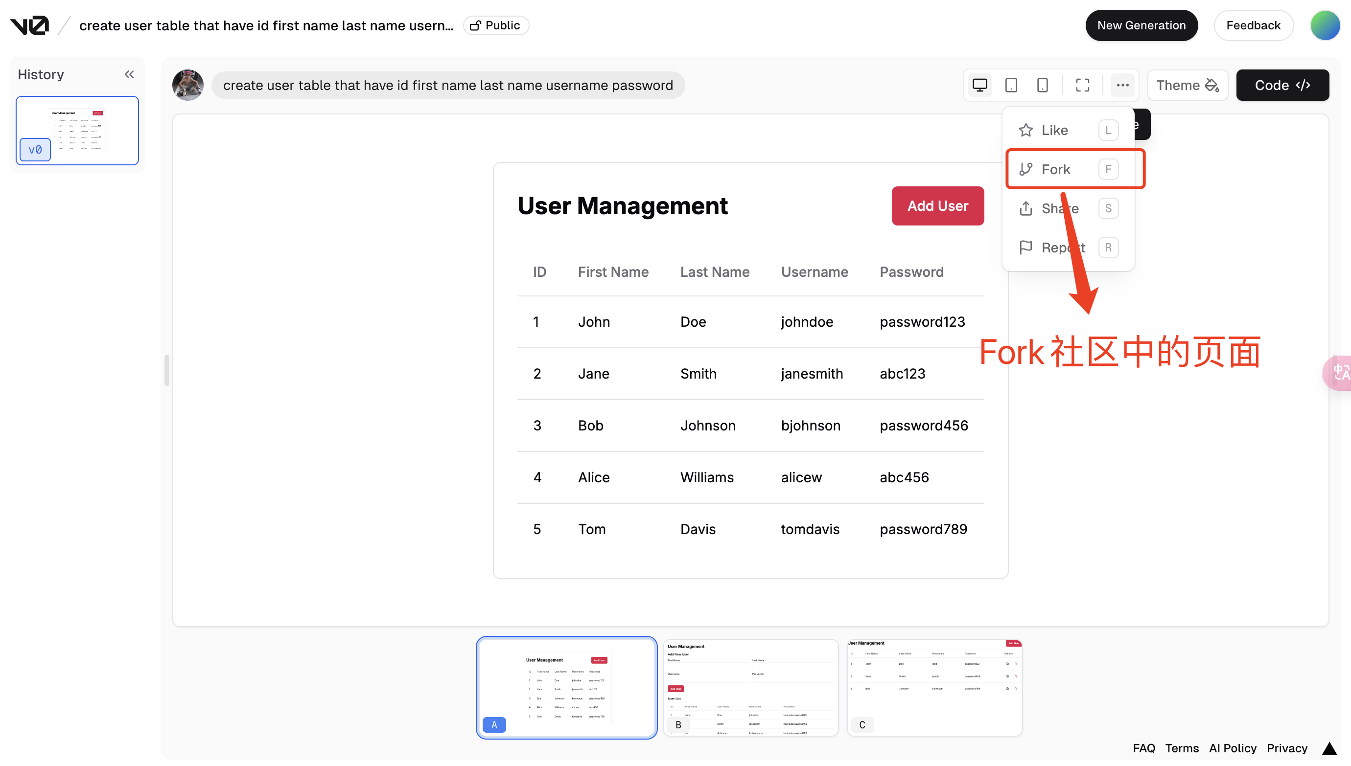Enter fullscreen preview mode
Viewport: 1351px width, 766px height.
click(x=1083, y=85)
